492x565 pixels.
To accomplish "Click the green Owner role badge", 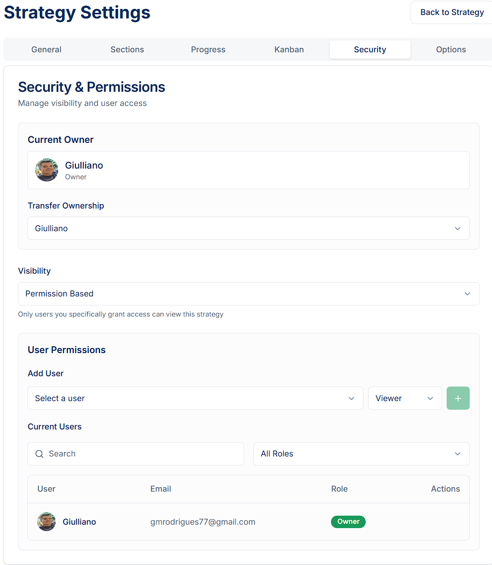I will [348, 522].
